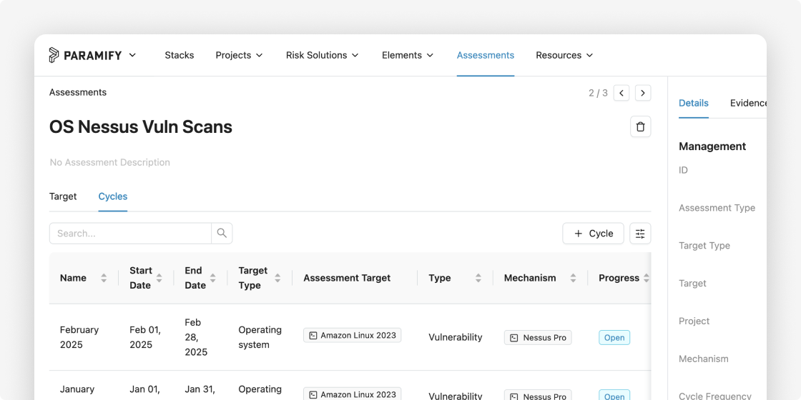The image size is (801, 400).
Task: Expand the Projects dropdown menu
Action: click(239, 55)
